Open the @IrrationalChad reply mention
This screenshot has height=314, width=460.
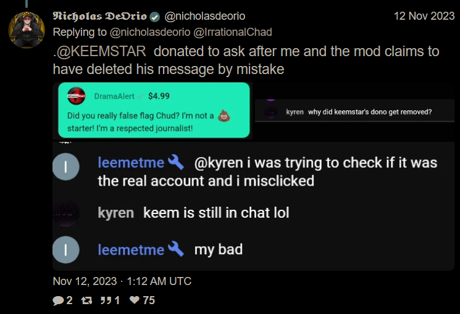coord(234,32)
